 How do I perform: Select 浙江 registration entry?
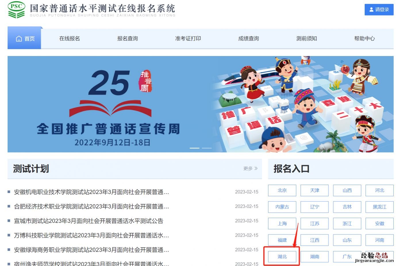point(347,223)
